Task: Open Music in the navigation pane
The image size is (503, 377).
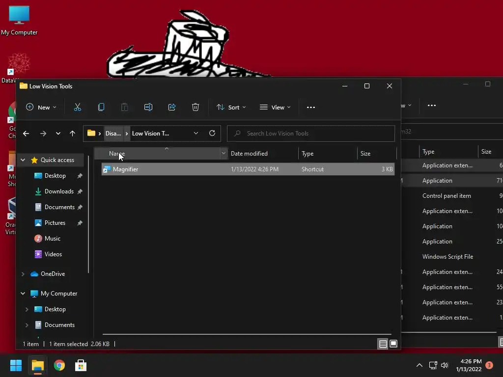Action: (x=52, y=239)
